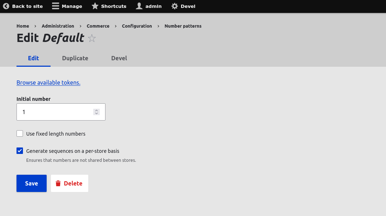Click the Shortcuts star icon in toolbar
386x216 pixels.
pyautogui.click(x=95, y=6)
